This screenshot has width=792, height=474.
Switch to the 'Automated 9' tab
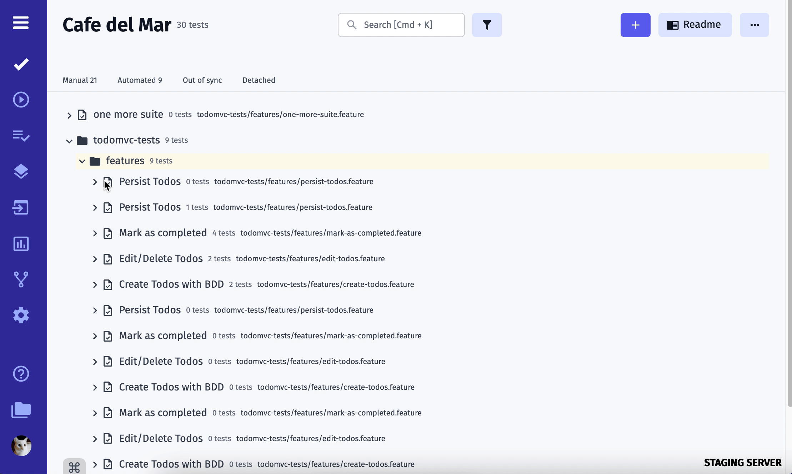point(139,80)
